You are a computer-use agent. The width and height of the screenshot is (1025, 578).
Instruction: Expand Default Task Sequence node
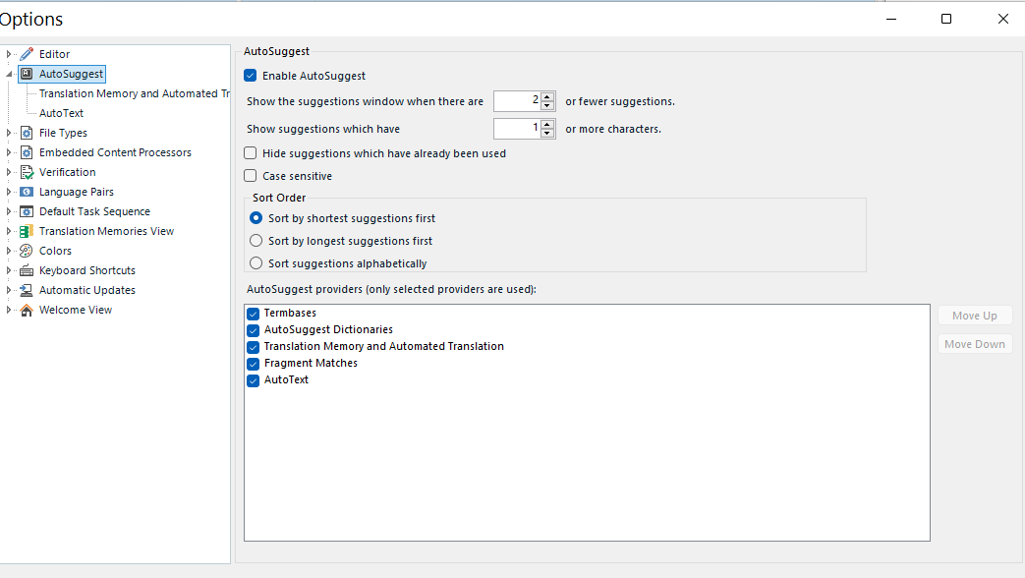pyautogui.click(x=9, y=211)
